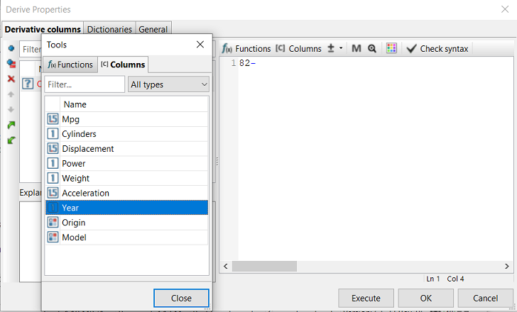Open Functions from the editor toolbar
This screenshot has width=517, height=312.
tap(246, 49)
